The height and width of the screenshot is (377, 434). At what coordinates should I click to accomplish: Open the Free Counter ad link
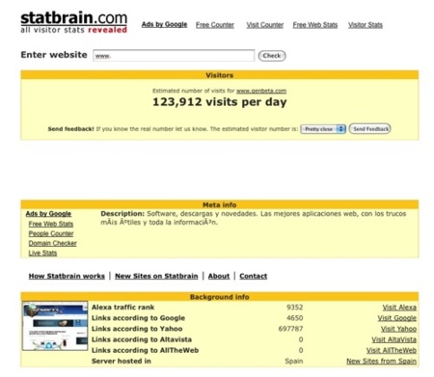click(x=215, y=25)
